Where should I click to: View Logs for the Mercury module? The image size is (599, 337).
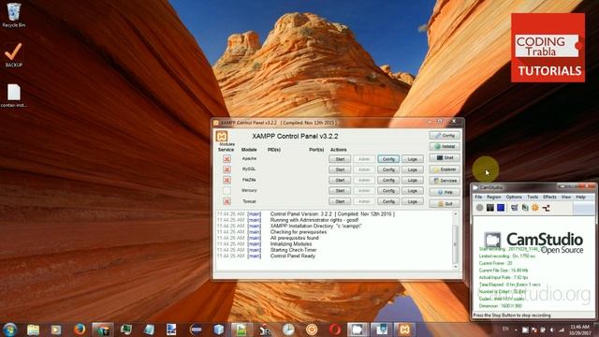click(412, 190)
